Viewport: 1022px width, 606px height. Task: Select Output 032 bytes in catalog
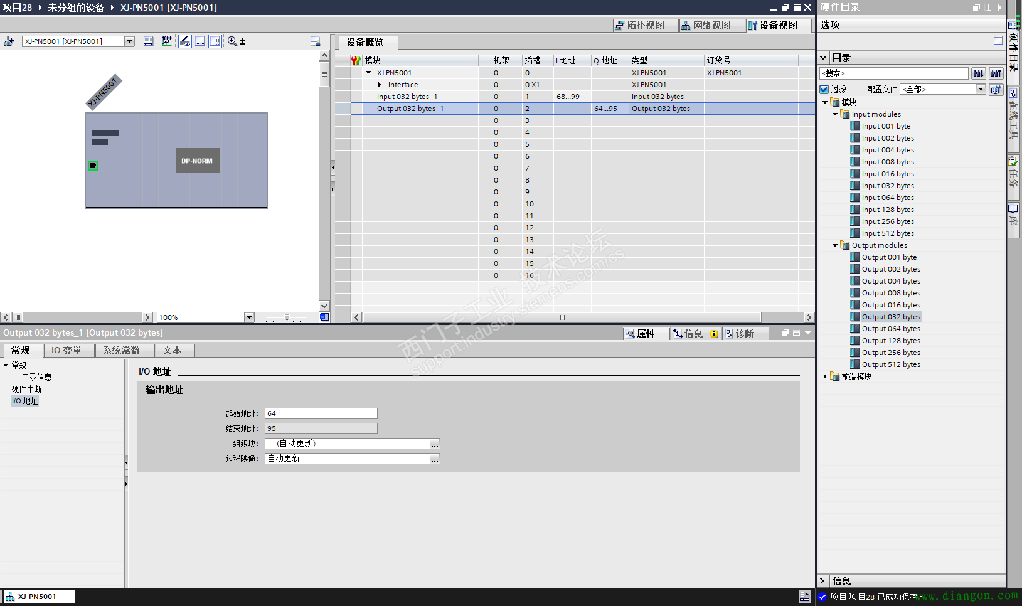(891, 317)
